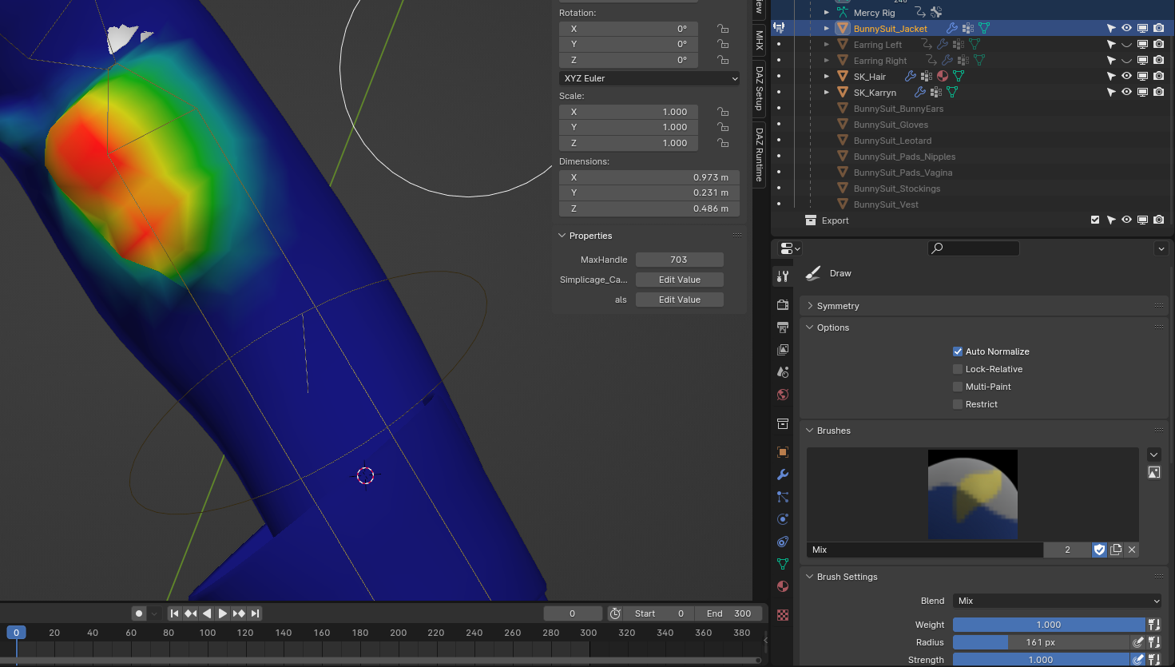Viewport: 1175px width, 667px height.
Task: Enable Lock-Relative checkbox
Action: (x=958, y=369)
